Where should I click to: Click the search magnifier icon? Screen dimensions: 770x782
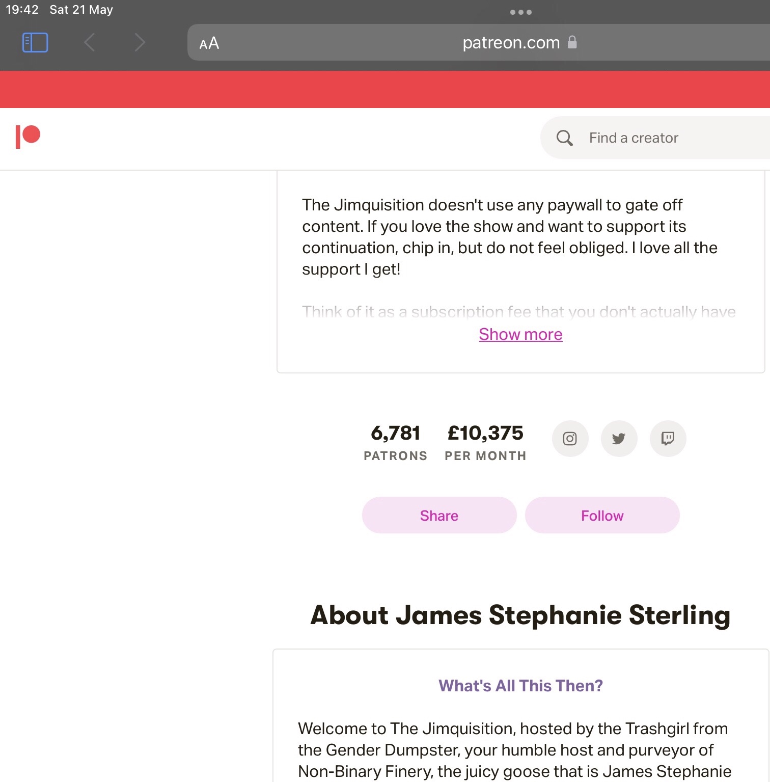pos(564,138)
